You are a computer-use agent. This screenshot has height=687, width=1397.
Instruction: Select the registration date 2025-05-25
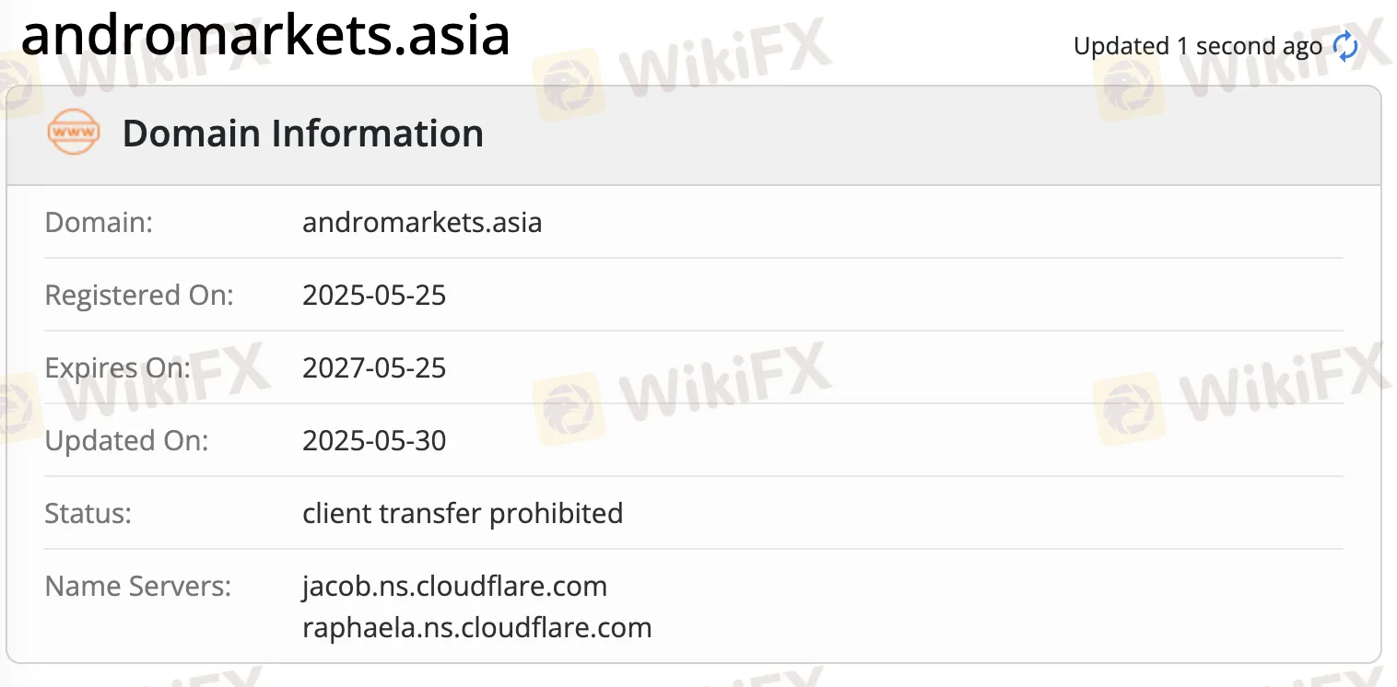pos(374,295)
